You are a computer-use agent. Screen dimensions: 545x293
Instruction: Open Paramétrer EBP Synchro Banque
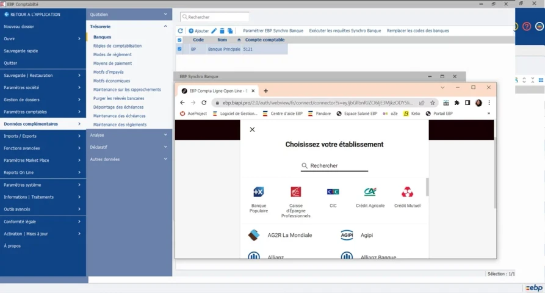pyautogui.click(x=273, y=31)
